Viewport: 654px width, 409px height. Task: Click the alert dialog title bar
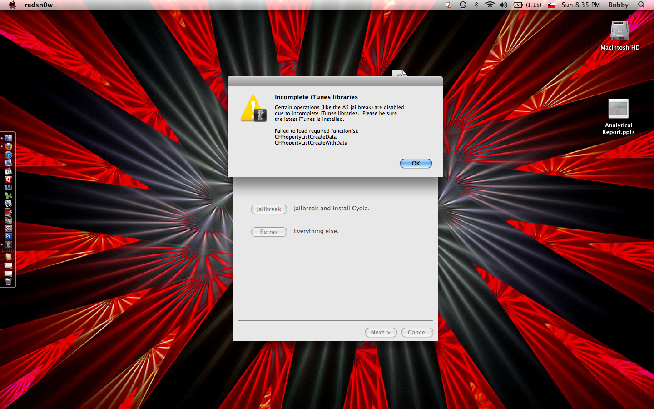[335, 81]
